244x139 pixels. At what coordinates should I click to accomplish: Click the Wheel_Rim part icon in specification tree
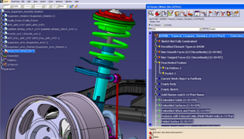tap(5, 51)
